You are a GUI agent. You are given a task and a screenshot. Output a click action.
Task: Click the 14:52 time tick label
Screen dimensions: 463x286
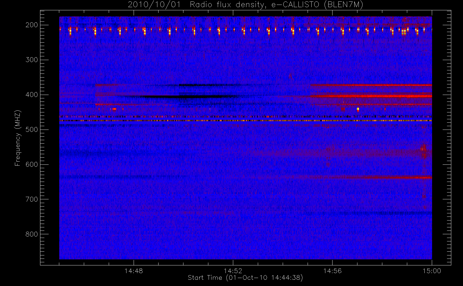click(x=233, y=271)
